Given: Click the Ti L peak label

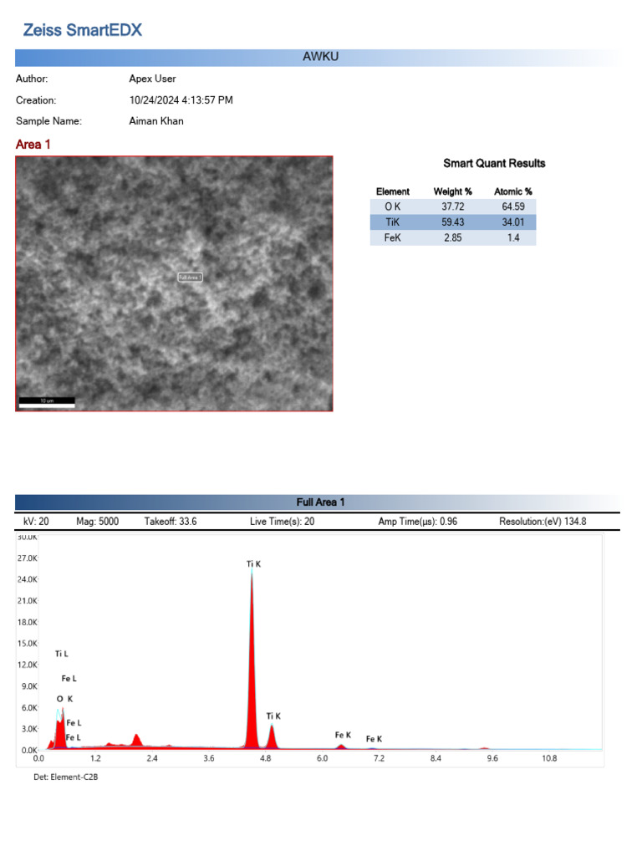Looking at the screenshot, I should [62, 654].
